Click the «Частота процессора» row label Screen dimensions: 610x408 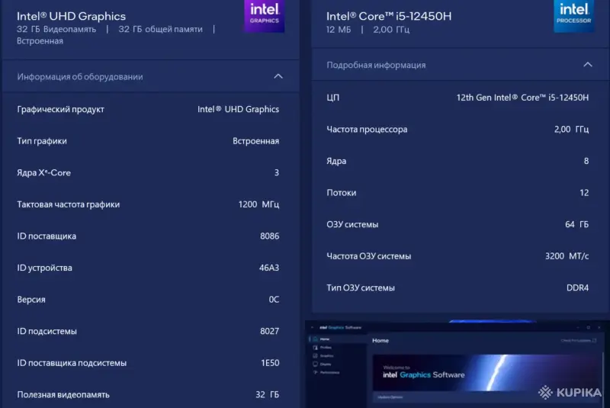coord(367,130)
